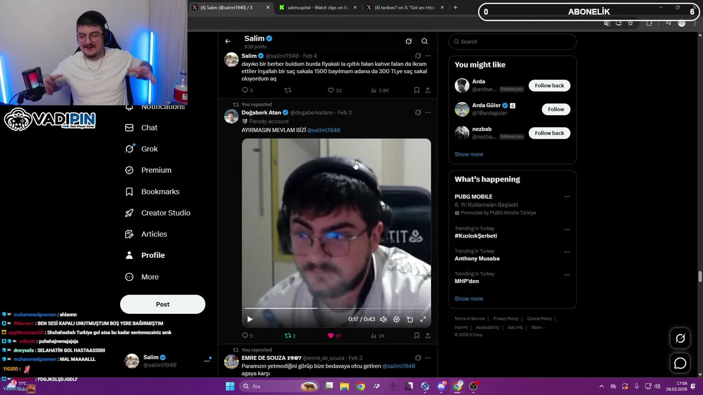Open Premium in the sidebar

148,170
